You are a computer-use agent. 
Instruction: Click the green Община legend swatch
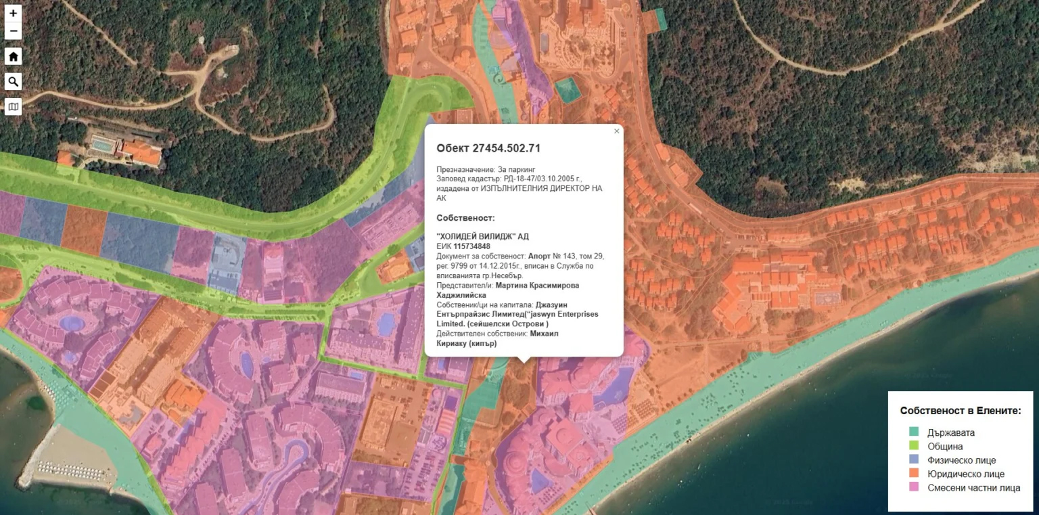point(914,447)
